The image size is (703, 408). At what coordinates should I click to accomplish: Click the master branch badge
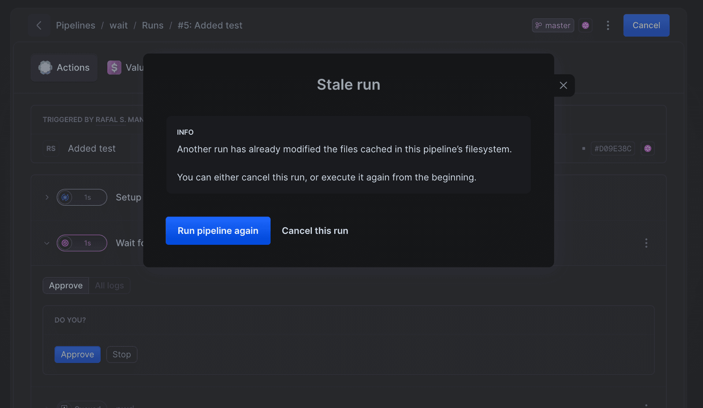[553, 25]
